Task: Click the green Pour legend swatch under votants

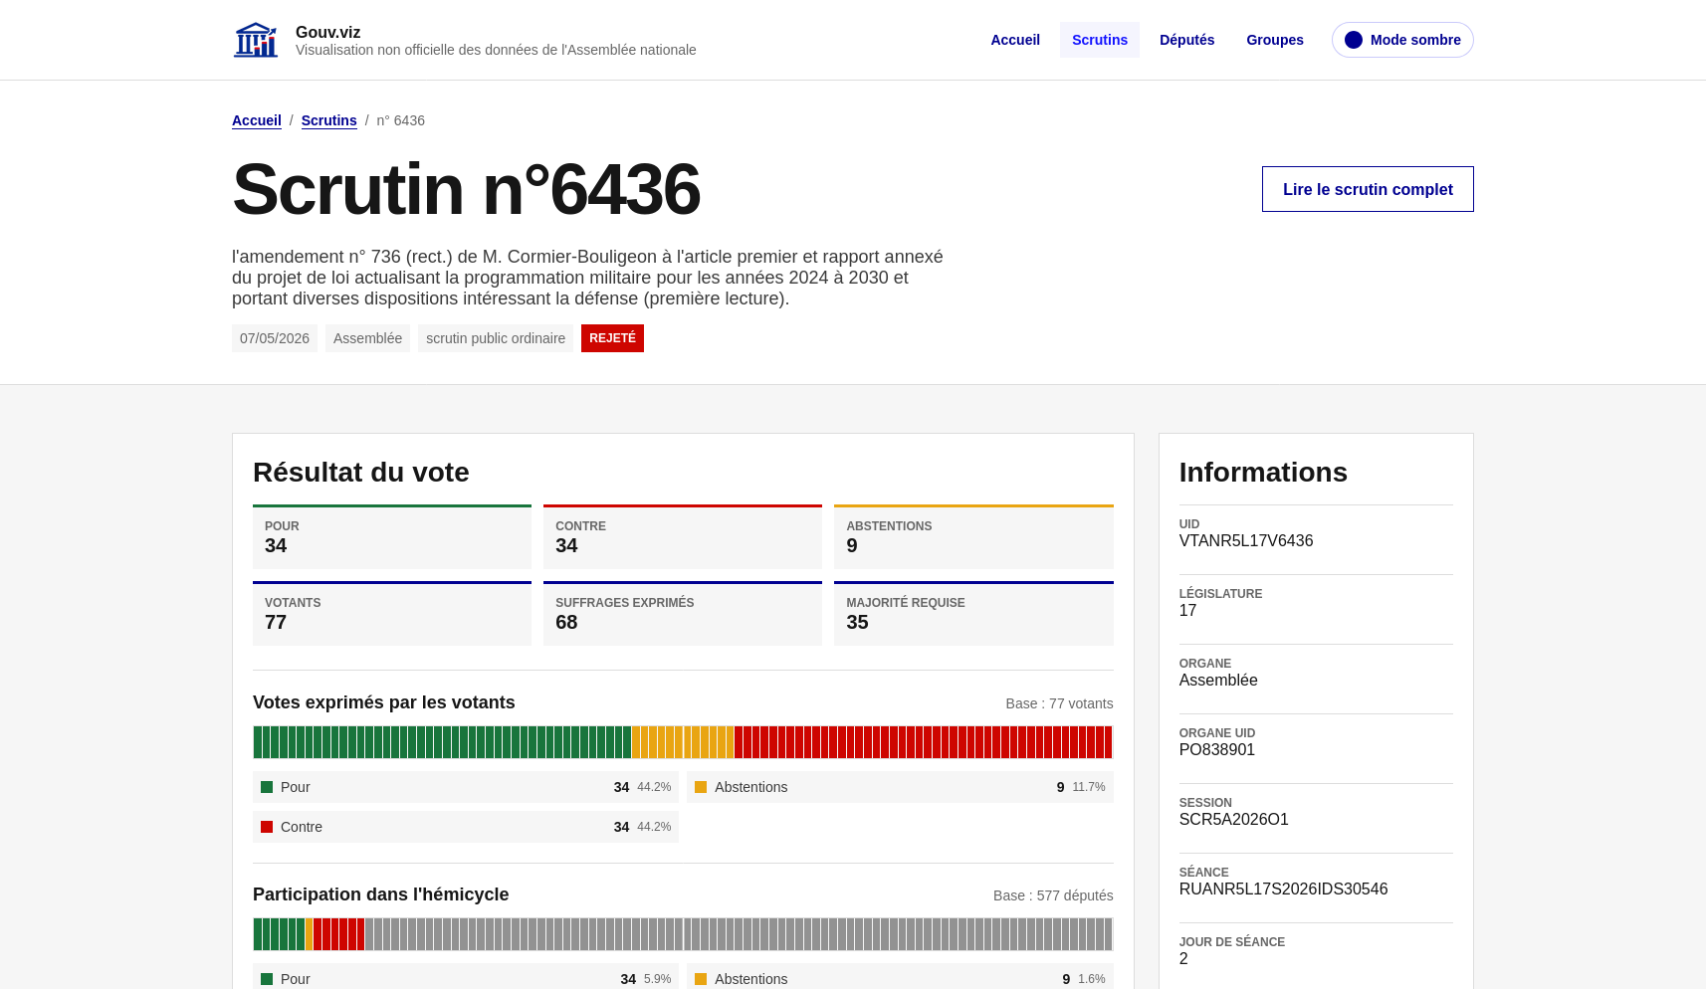Action: 267,787
